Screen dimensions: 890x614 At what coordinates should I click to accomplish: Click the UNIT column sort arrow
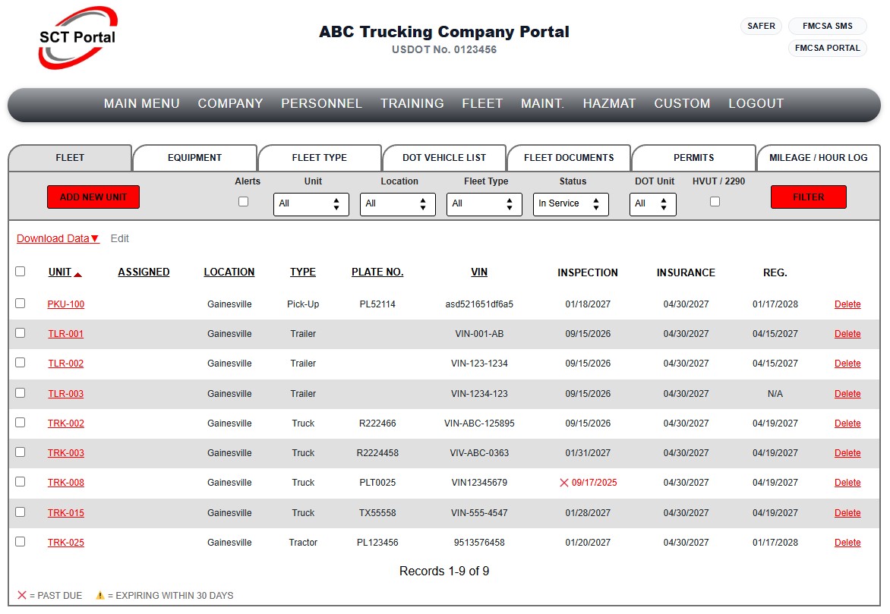pyautogui.click(x=77, y=275)
